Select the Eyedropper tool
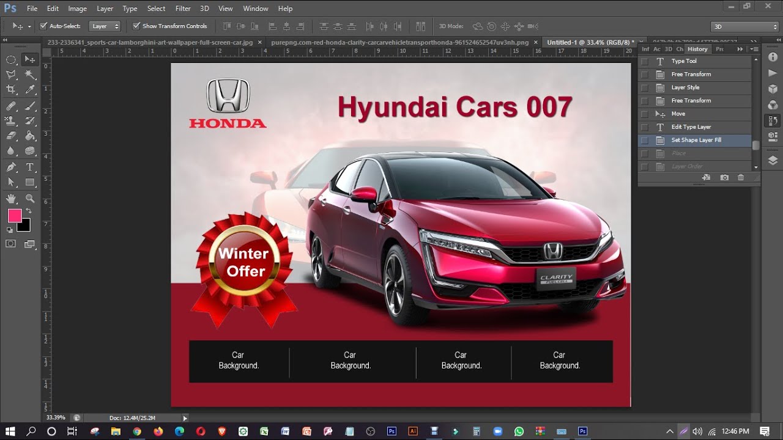Image resolution: width=783 pixels, height=440 pixels. [29, 89]
